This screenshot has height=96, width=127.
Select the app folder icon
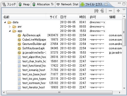point(14,31)
